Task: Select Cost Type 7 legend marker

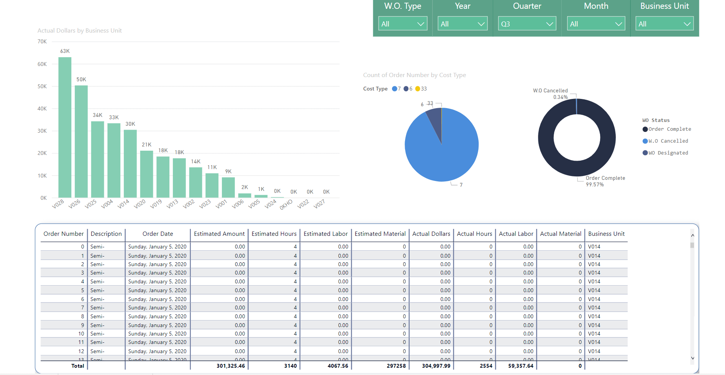Action: [x=395, y=89]
